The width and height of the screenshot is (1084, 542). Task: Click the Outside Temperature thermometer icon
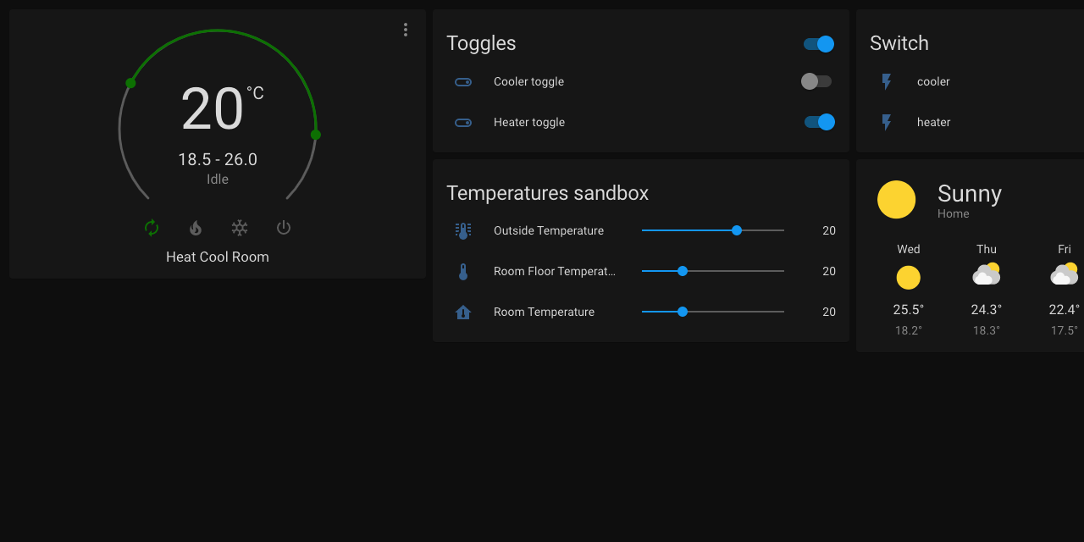click(463, 230)
